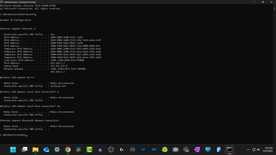Open the clock and date flyout
Screen dimensions: 276x155
[x=268, y=149]
